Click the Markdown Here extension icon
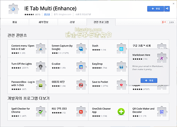 [x=162, y=58]
